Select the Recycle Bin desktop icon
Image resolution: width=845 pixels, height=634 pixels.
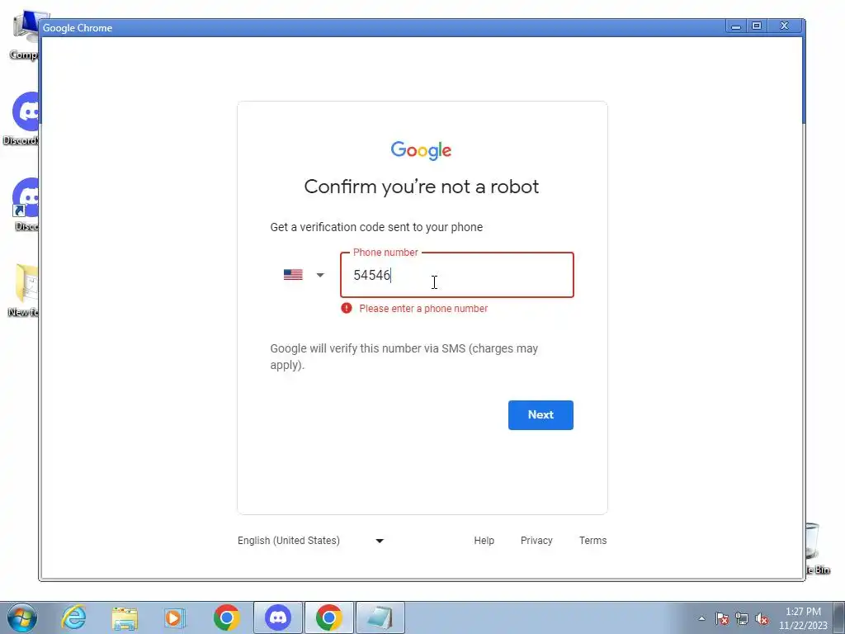(818, 547)
